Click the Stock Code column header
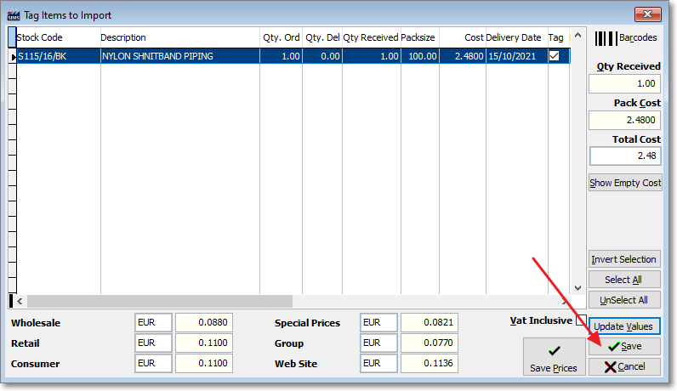 click(x=40, y=38)
